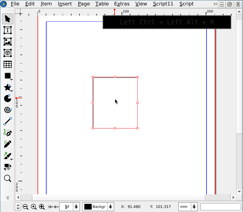This screenshot has height=212, width=243.
Task: Click the zoom out button in status bar
Action: [26, 207]
